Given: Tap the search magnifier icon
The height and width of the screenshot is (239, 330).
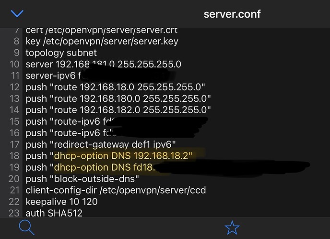Looking at the screenshot, I should tap(26, 228).
